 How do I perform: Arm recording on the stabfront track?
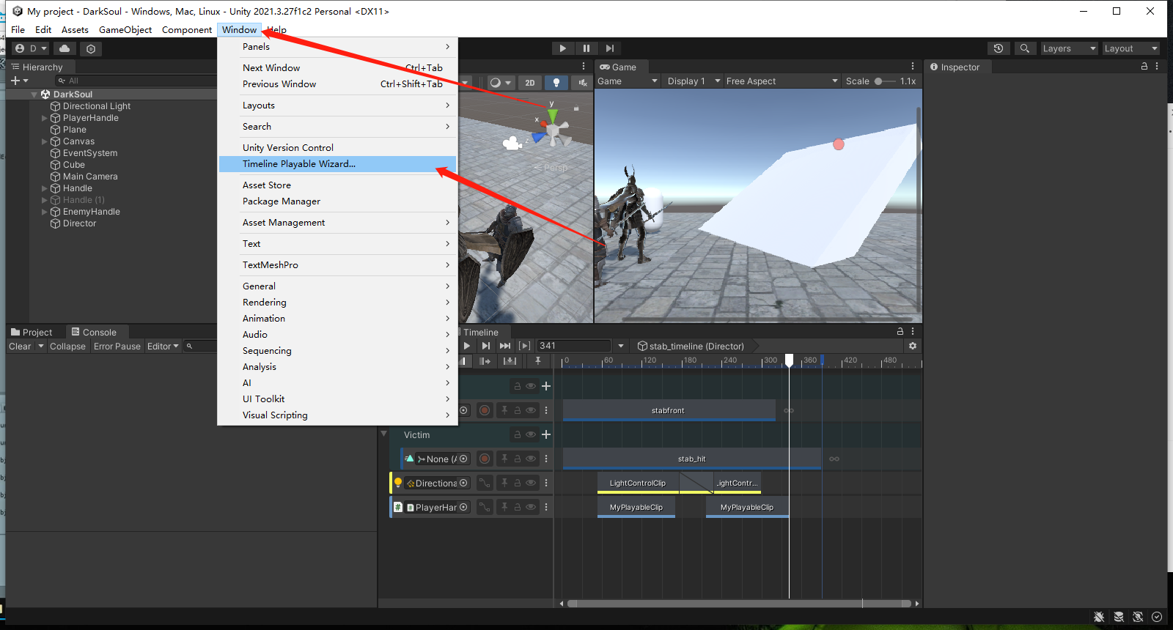coord(485,410)
